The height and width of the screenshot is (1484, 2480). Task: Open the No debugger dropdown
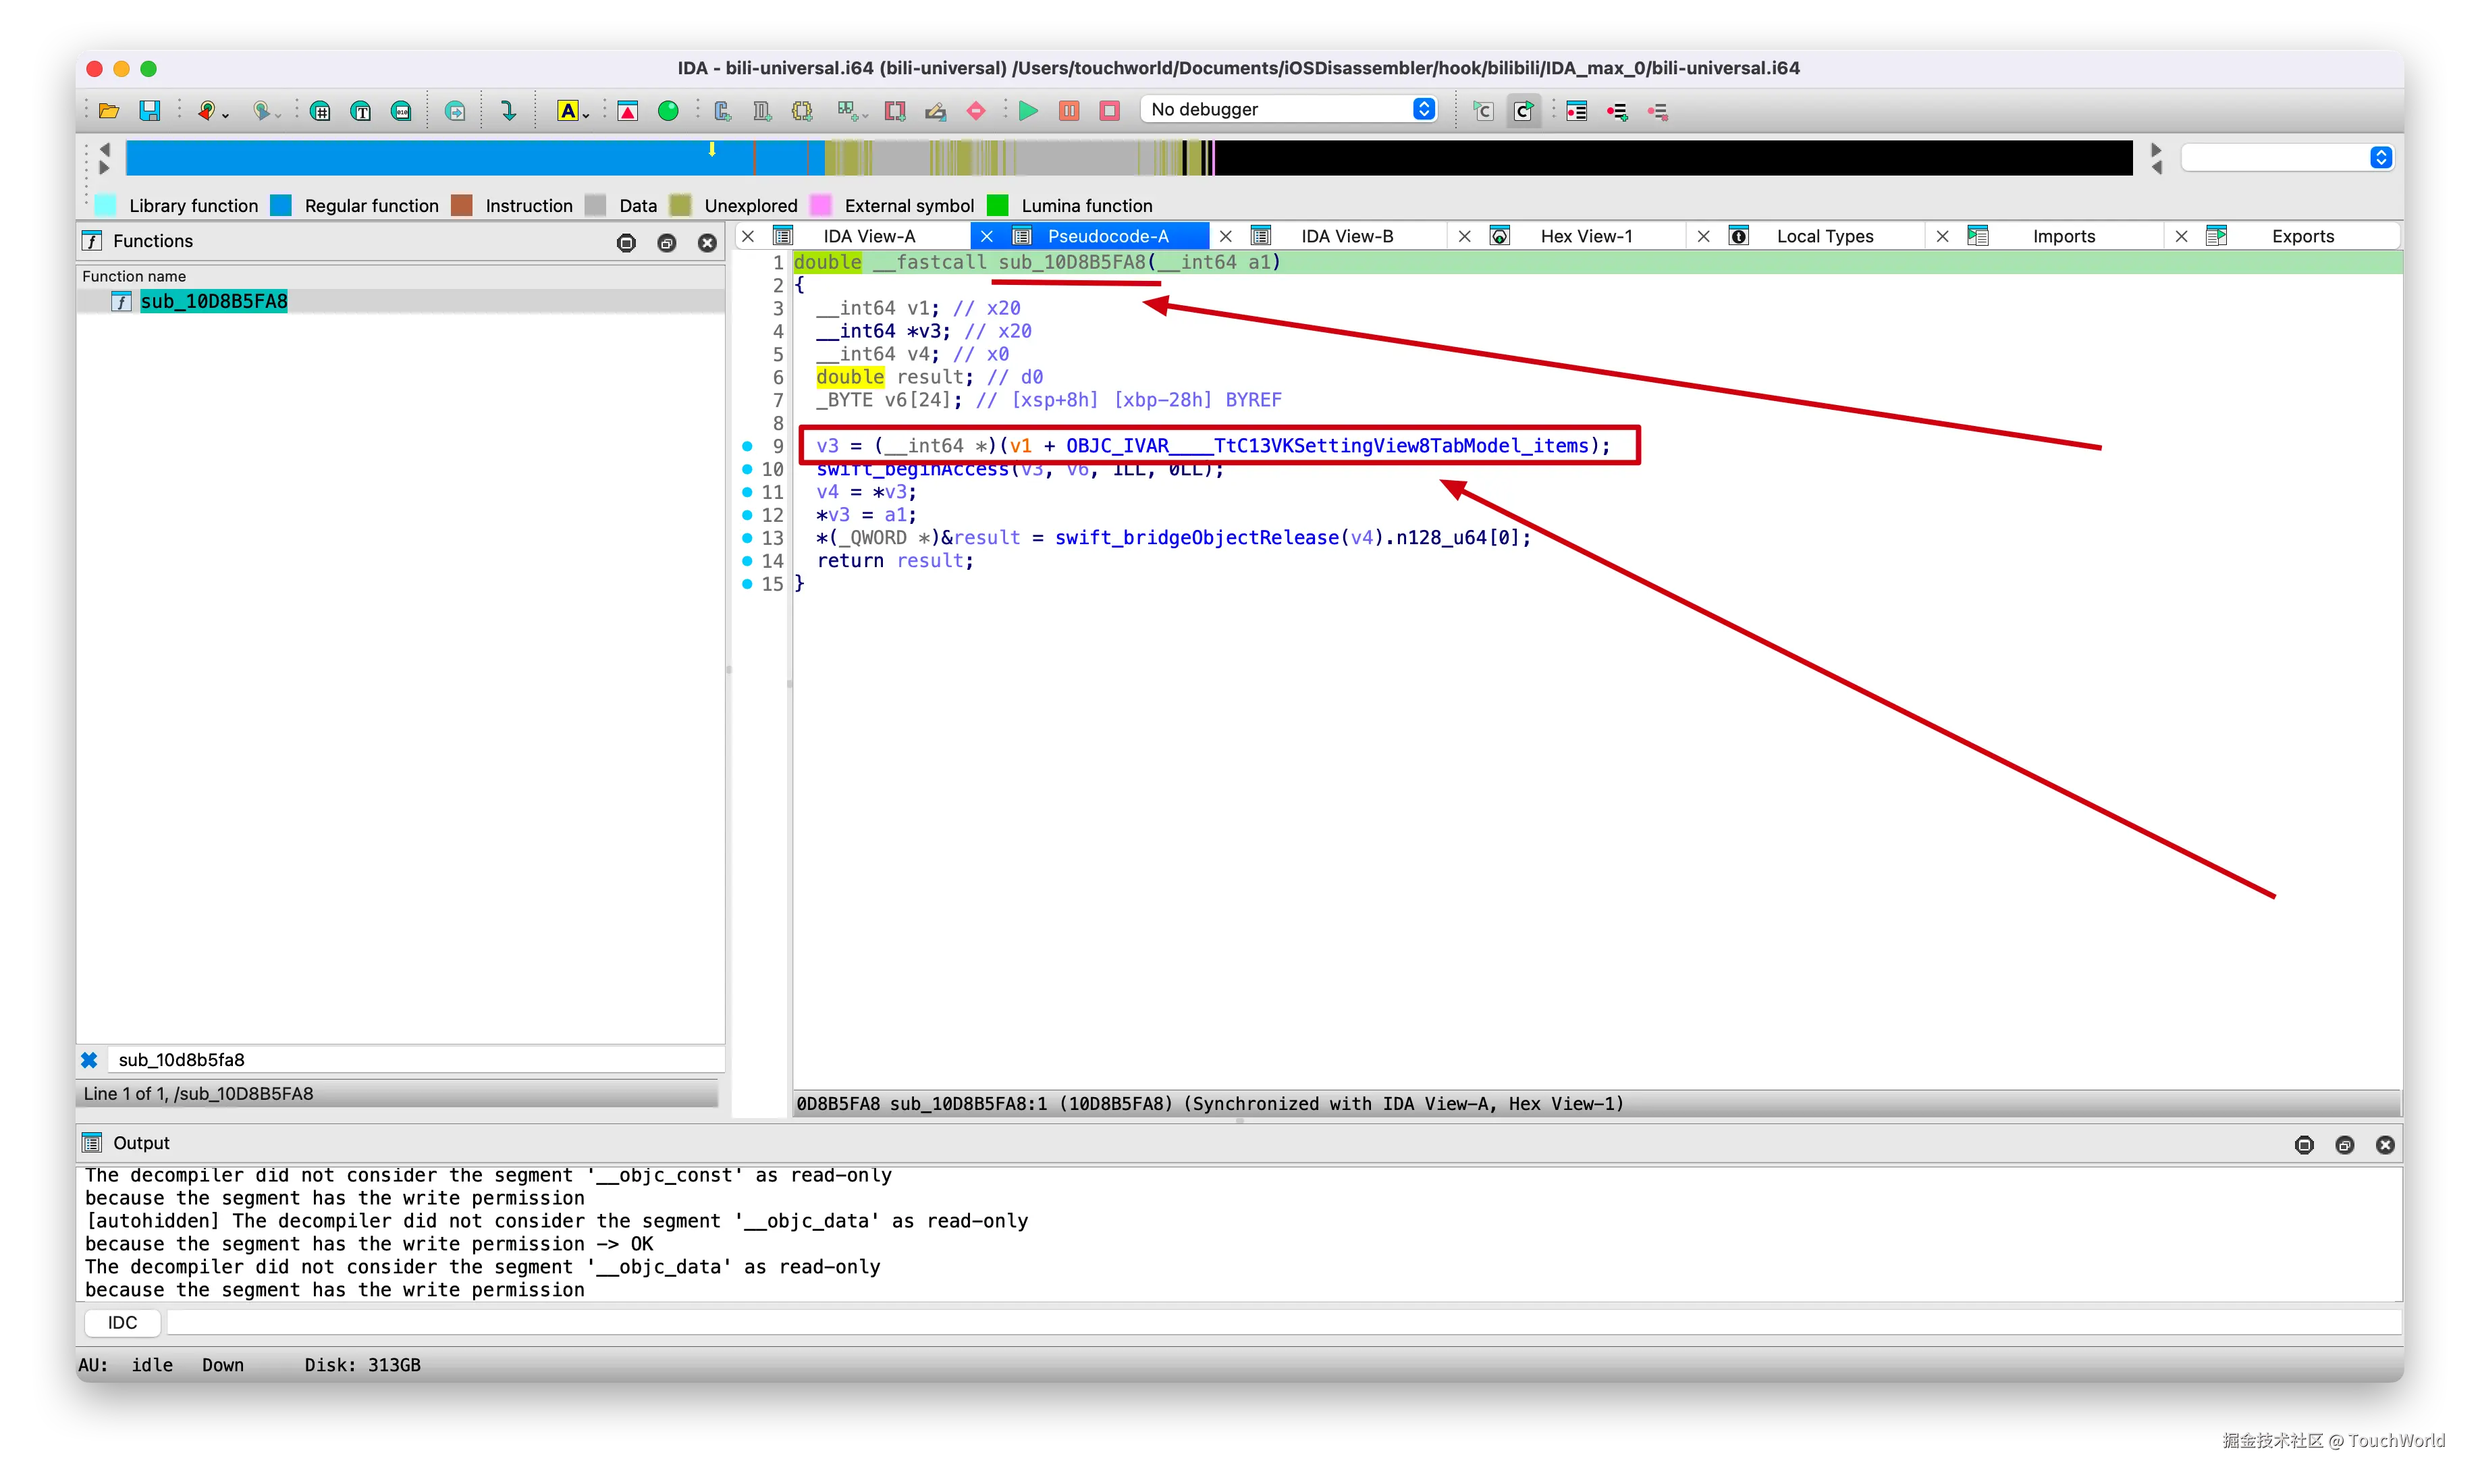(x=1289, y=109)
